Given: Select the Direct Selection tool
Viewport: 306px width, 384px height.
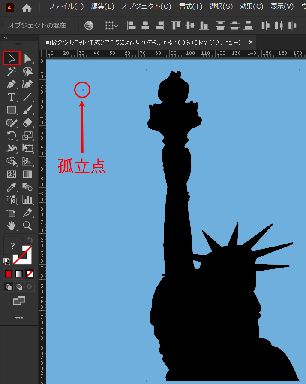Looking at the screenshot, I should tap(27, 58).
